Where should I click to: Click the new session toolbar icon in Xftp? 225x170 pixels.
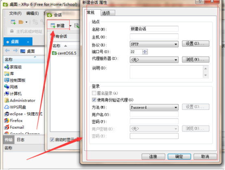tap(13, 22)
